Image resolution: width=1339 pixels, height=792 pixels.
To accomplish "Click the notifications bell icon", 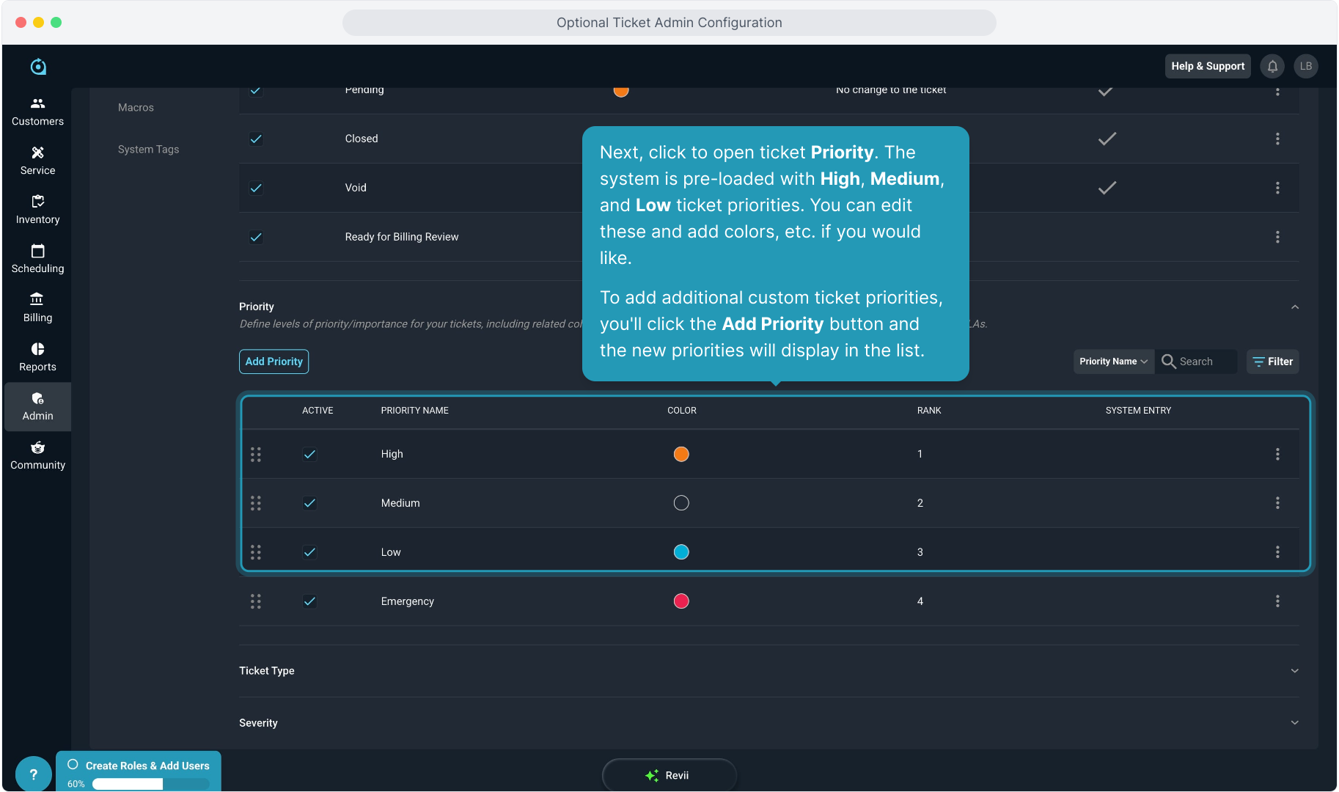I will (x=1272, y=66).
